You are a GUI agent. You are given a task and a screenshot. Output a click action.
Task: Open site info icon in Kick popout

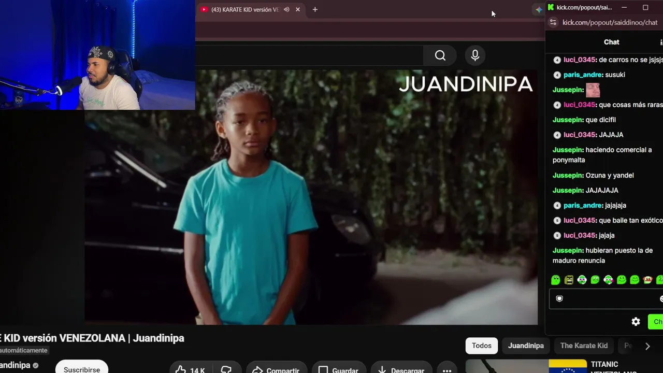pos(553,22)
